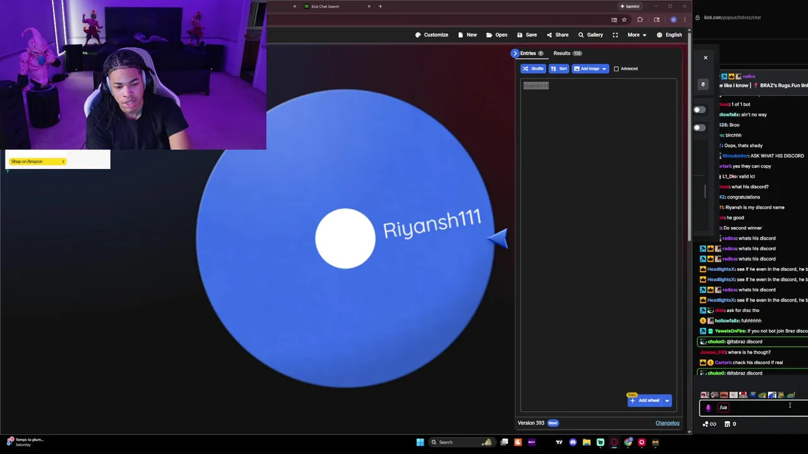The height and width of the screenshot is (454, 808).
Task: Expand the More dropdown menu
Action: click(x=636, y=35)
